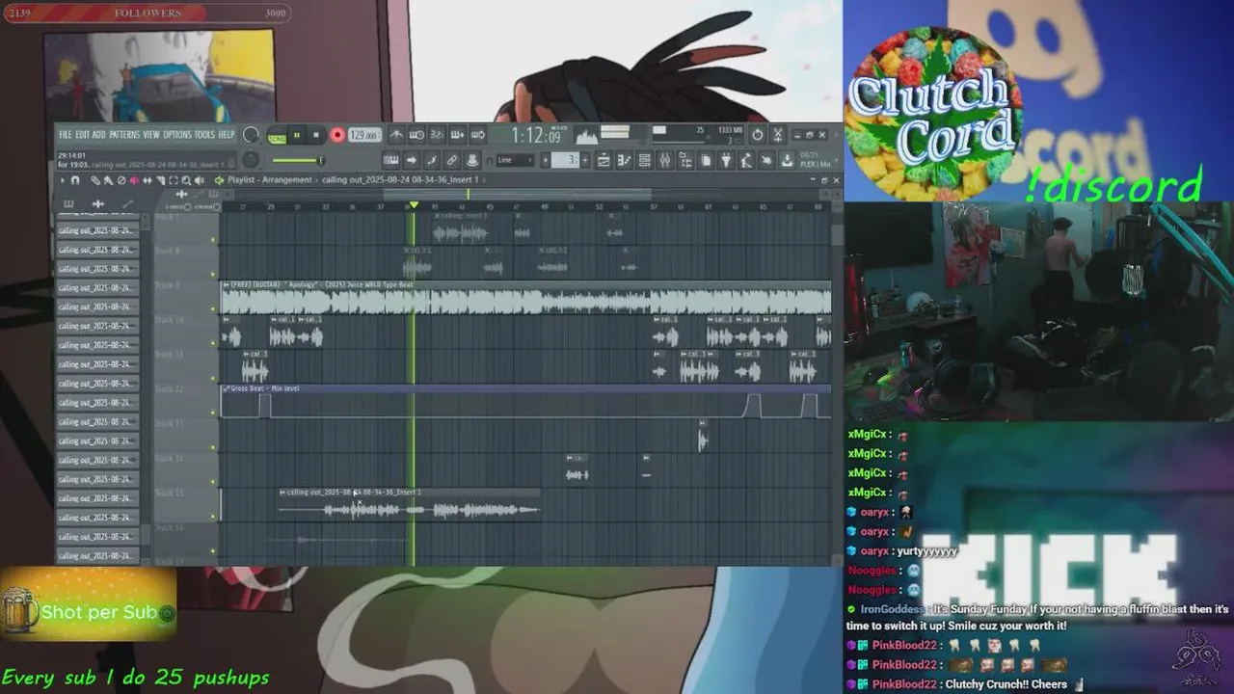
Task: Open the EDIT menu
Action: tap(83, 135)
